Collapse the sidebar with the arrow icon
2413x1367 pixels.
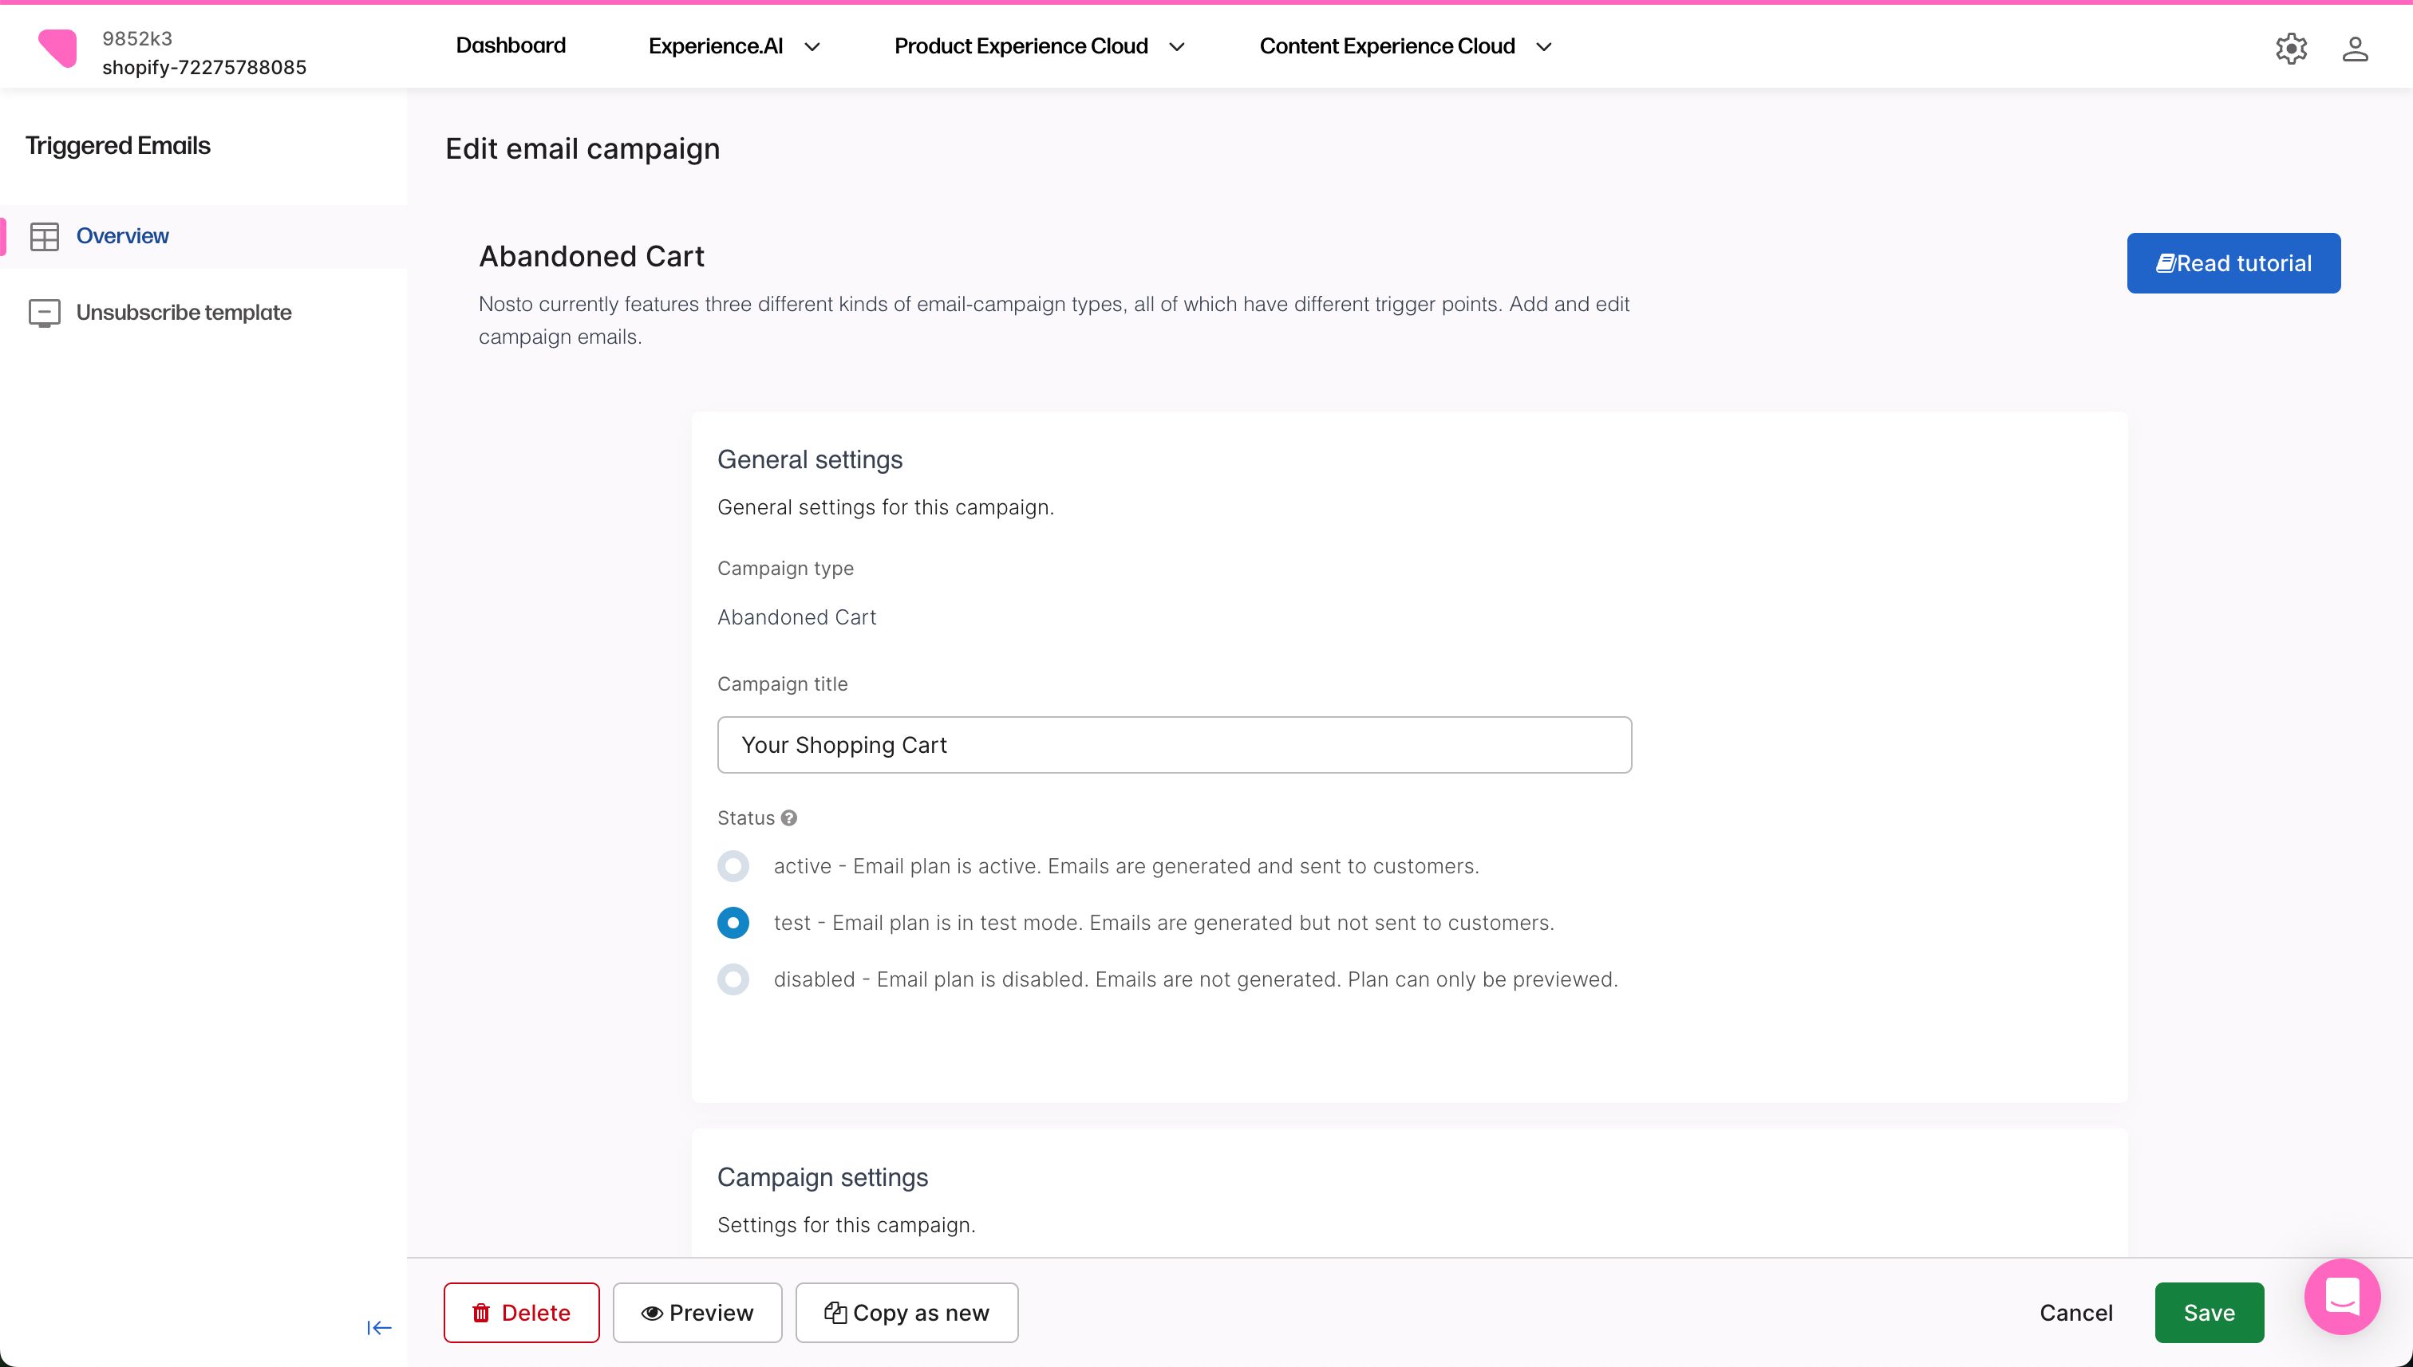click(x=378, y=1328)
